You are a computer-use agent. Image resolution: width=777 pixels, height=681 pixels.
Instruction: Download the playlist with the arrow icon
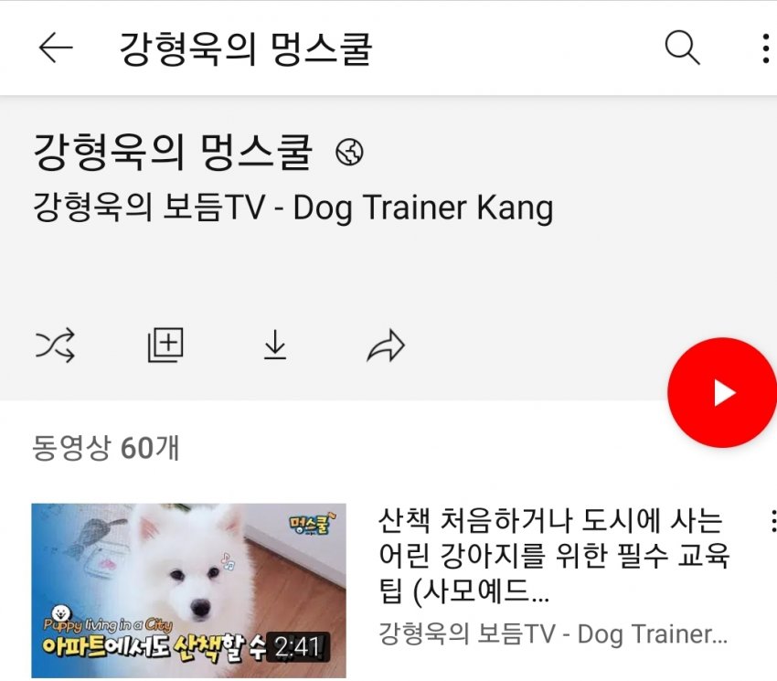275,345
